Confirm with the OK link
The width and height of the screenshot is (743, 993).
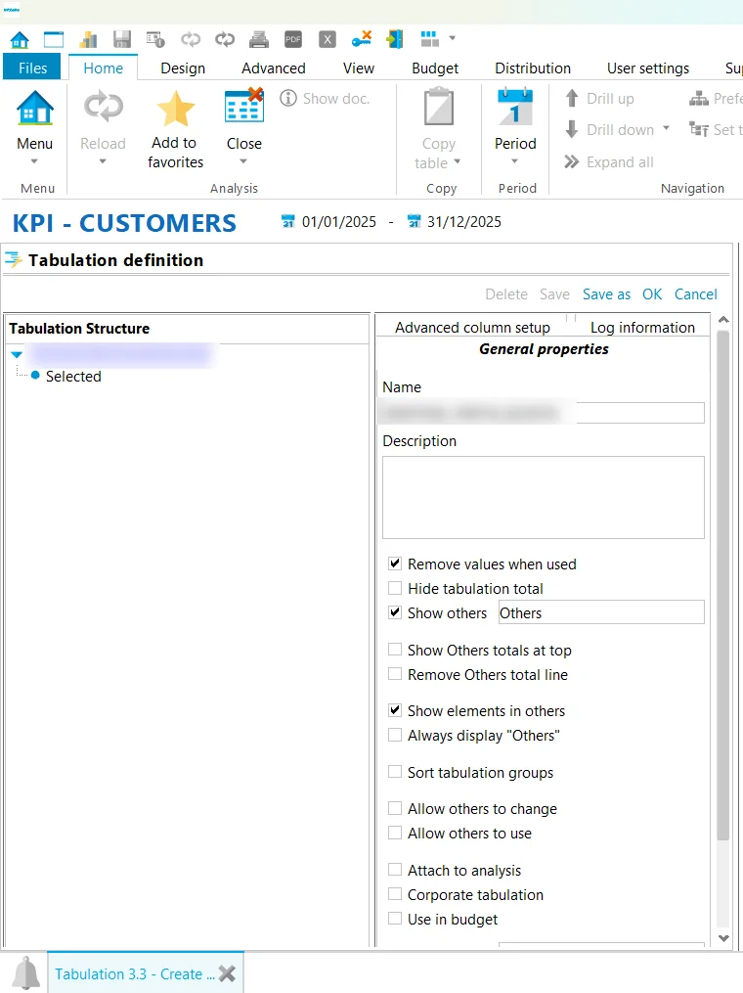(652, 293)
